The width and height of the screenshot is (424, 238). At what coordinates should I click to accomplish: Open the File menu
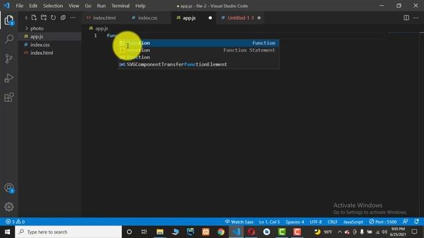(x=19, y=6)
